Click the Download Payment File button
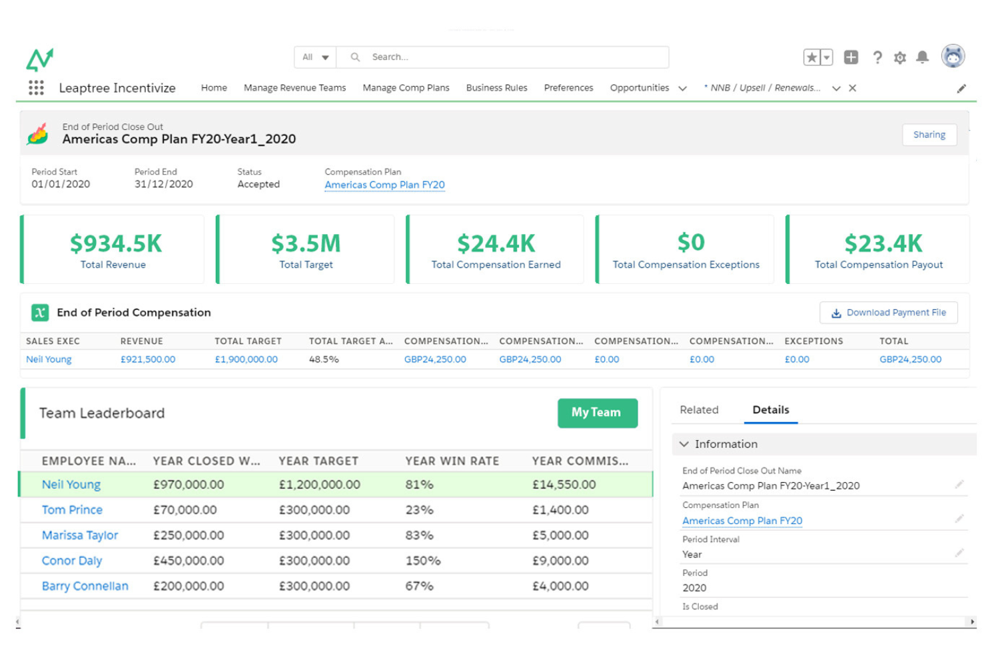The height and width of the screenshot is (658, 986). [888, 312]
